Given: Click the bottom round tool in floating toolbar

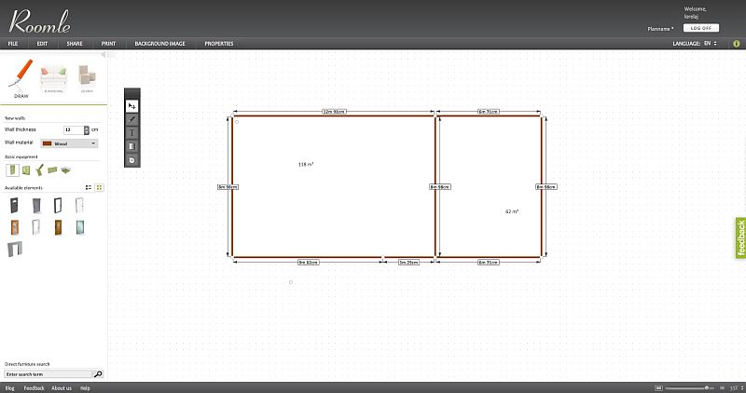Looking at the screenshot, I should (x=132, y=160).
